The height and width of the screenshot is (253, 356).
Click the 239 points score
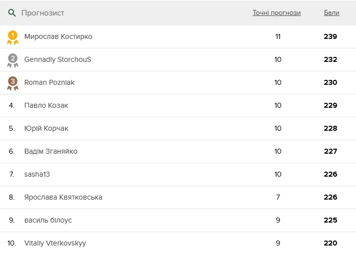(330, 36)
